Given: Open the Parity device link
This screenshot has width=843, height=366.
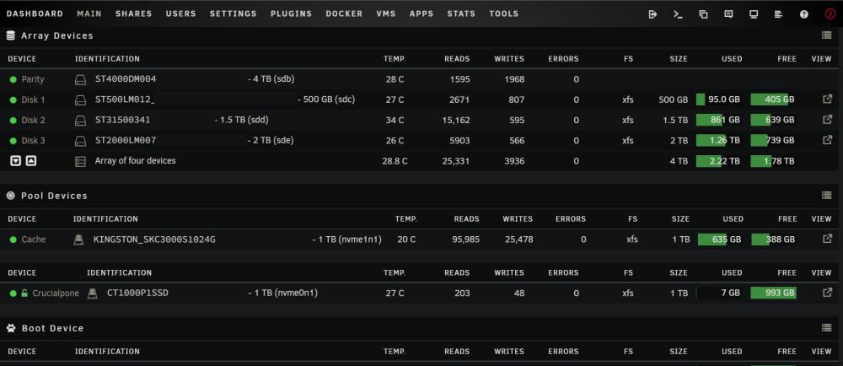Looking at the screenshot, I should coord(33,79).
